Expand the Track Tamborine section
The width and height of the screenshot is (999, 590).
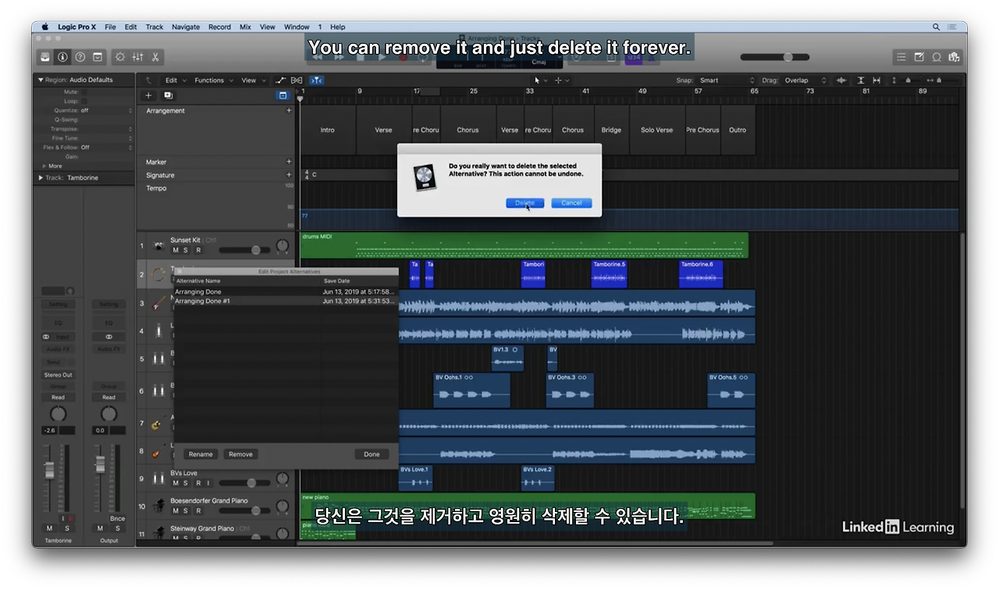point(41,178)
